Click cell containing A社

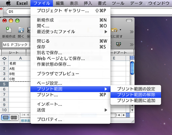[x=20, y=69]
